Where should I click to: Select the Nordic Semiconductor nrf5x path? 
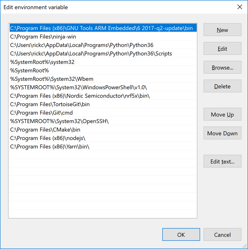click(x=103, y=96)
